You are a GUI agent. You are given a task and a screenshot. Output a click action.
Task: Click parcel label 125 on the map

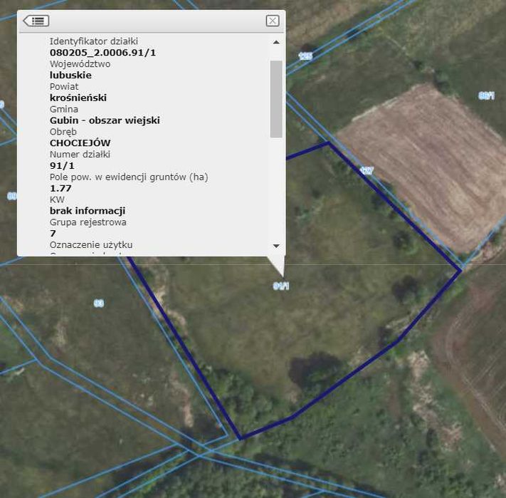click(x=305, y=56)
